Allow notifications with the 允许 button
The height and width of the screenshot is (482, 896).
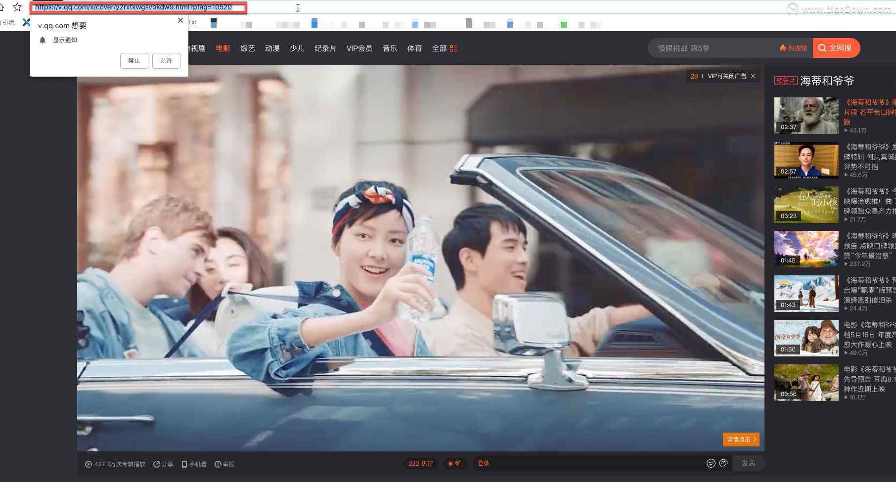pos(166,61)
